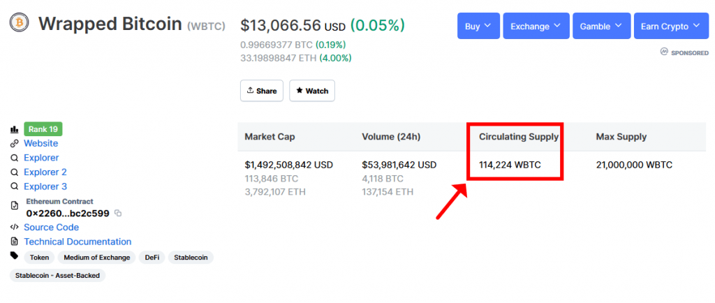Open the Explorer 3 link
This screenshot has width=715, height=303.
point(45,186)
